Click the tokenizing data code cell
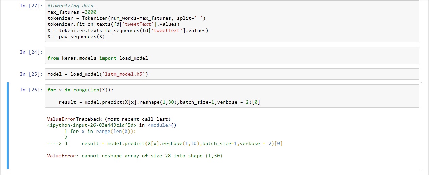429x175 pixels. click(x=232, y=21)
